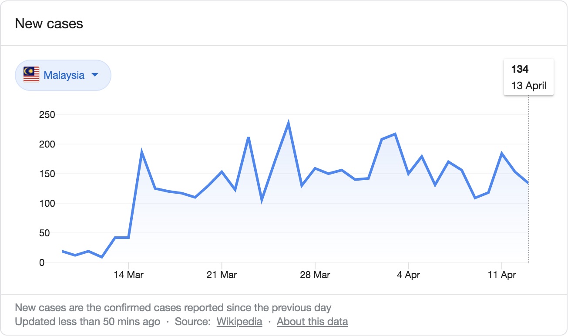
Task: Open the Wikipedia source link
Action: click(239, 322)
